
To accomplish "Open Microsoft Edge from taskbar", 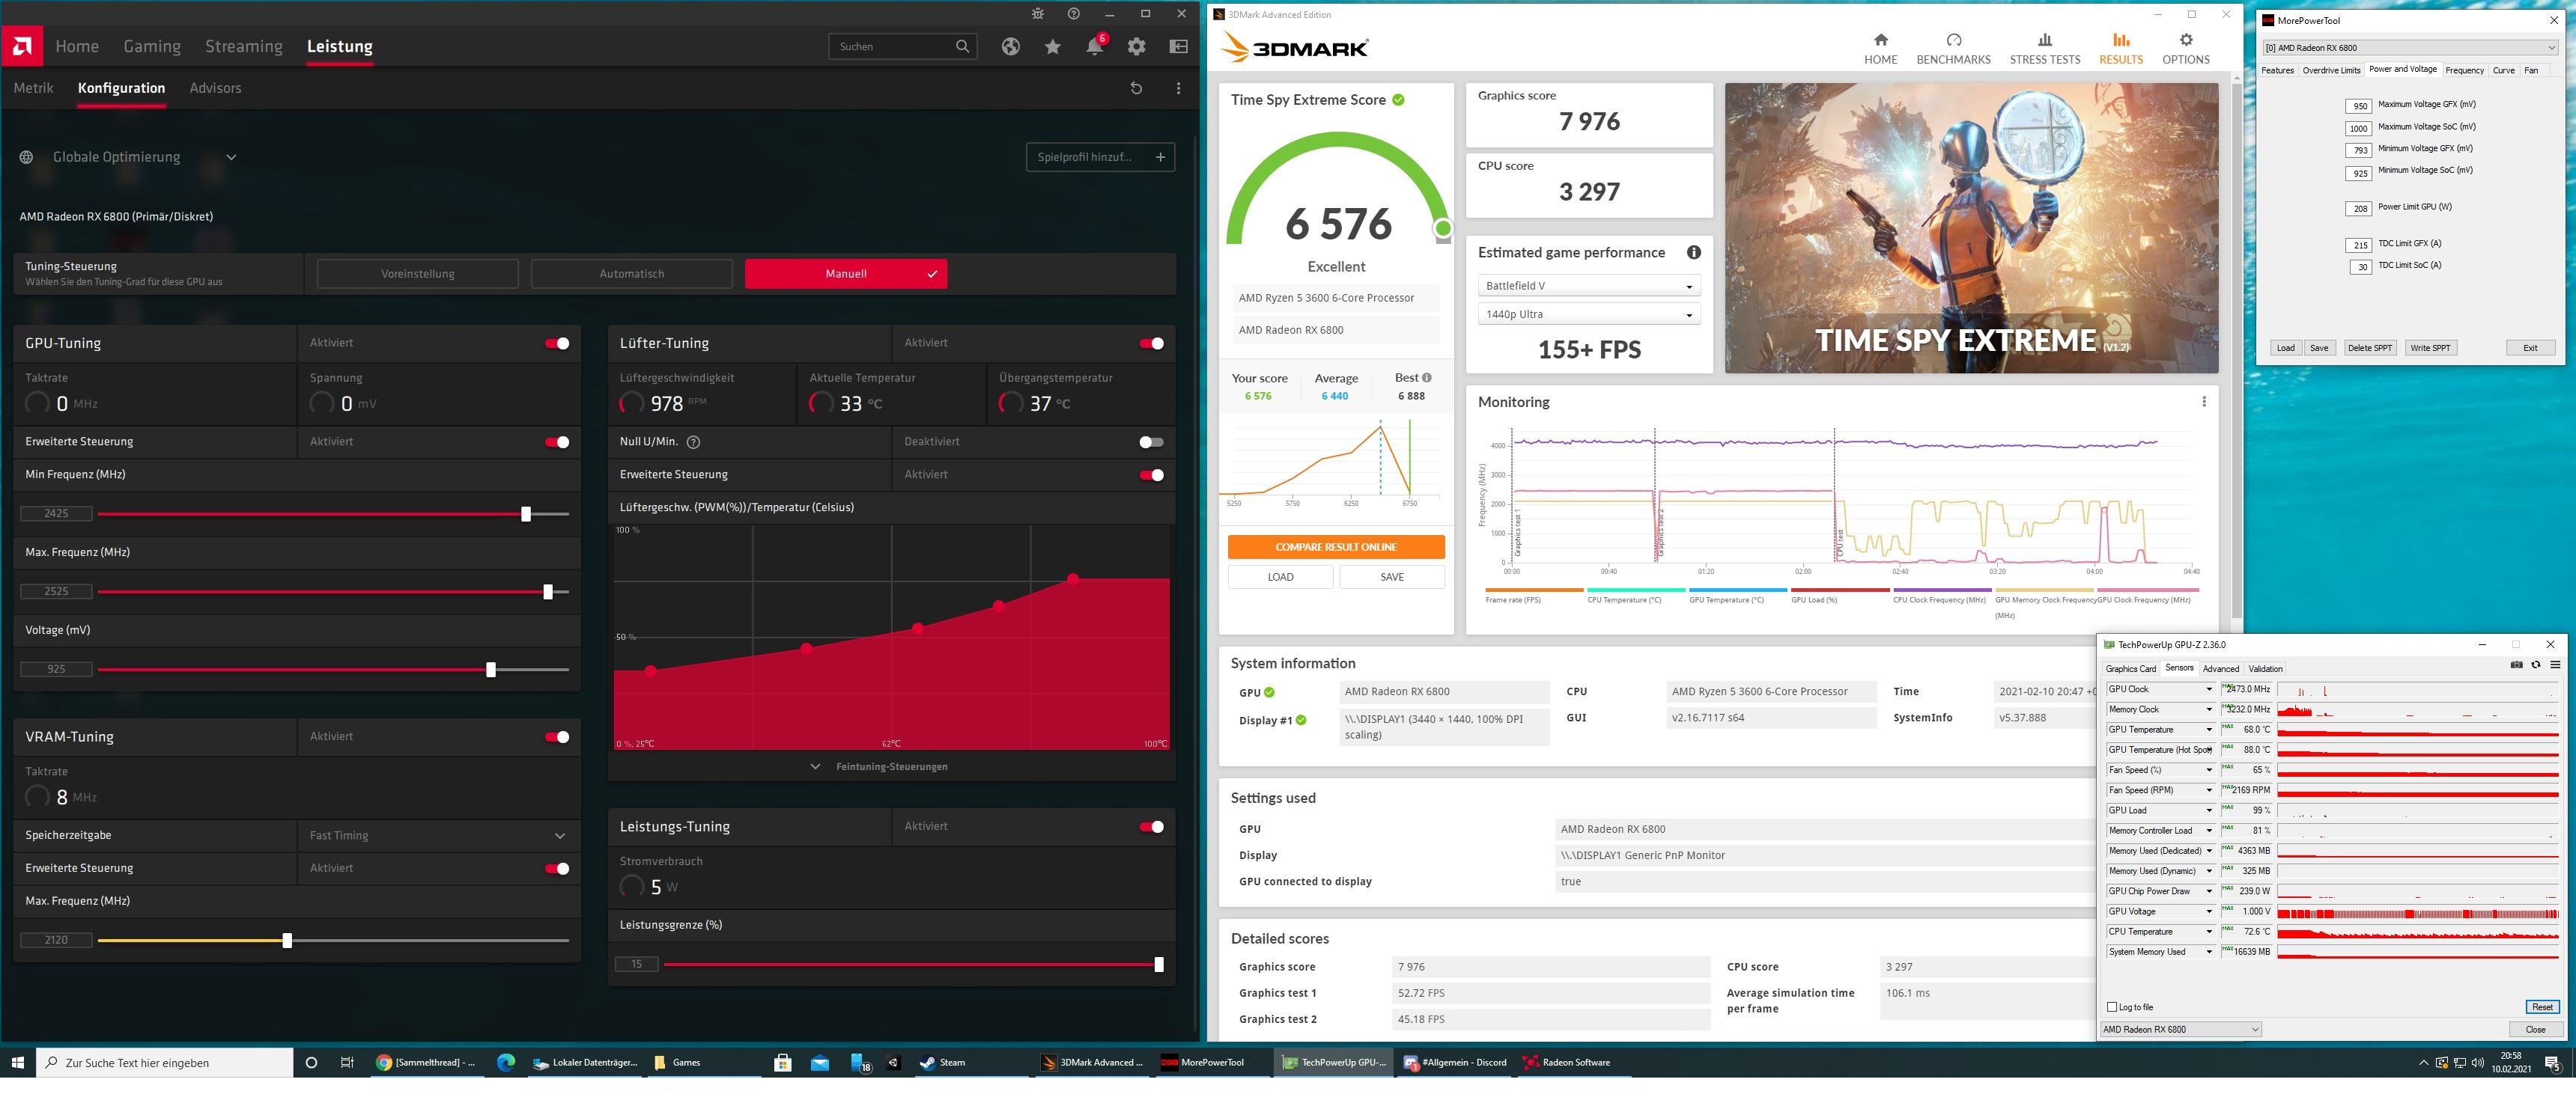I will click(x=506, y=1062).
